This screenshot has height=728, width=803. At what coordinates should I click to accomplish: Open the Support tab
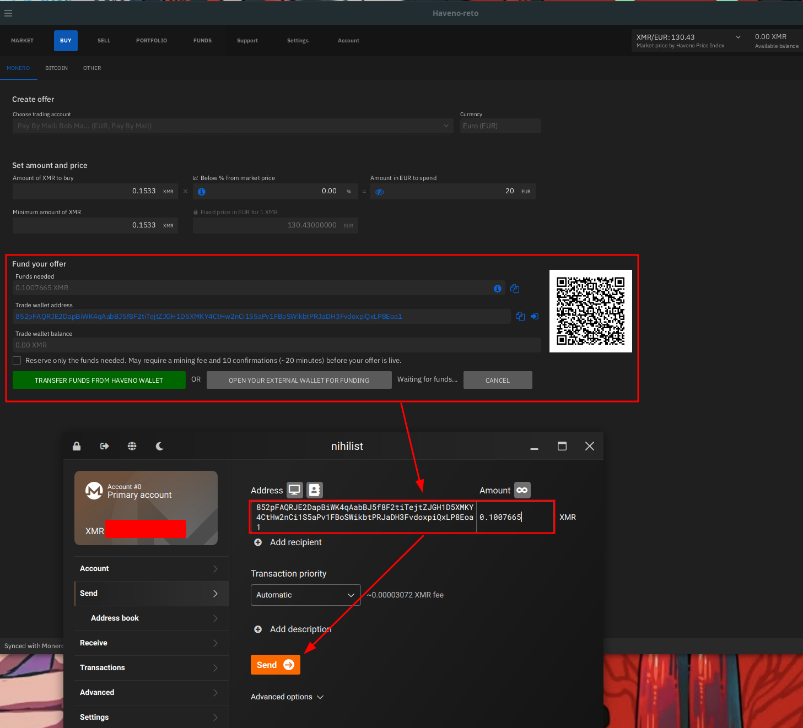[x=247, y=41]
